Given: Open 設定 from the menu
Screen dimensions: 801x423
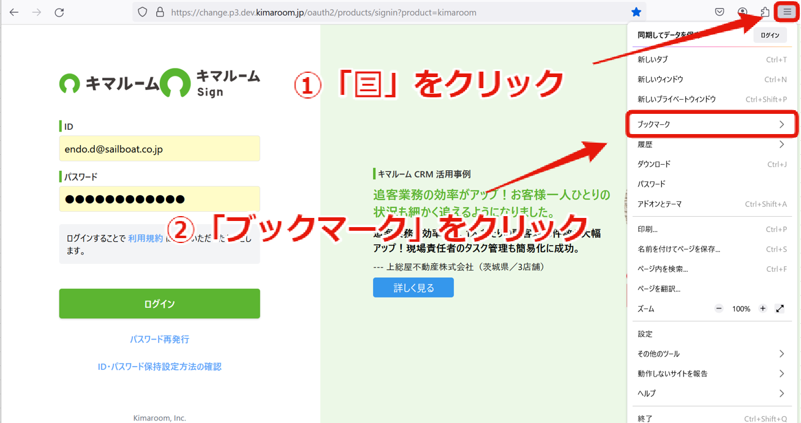Looking at the screenshot, I should click(712, 334).
